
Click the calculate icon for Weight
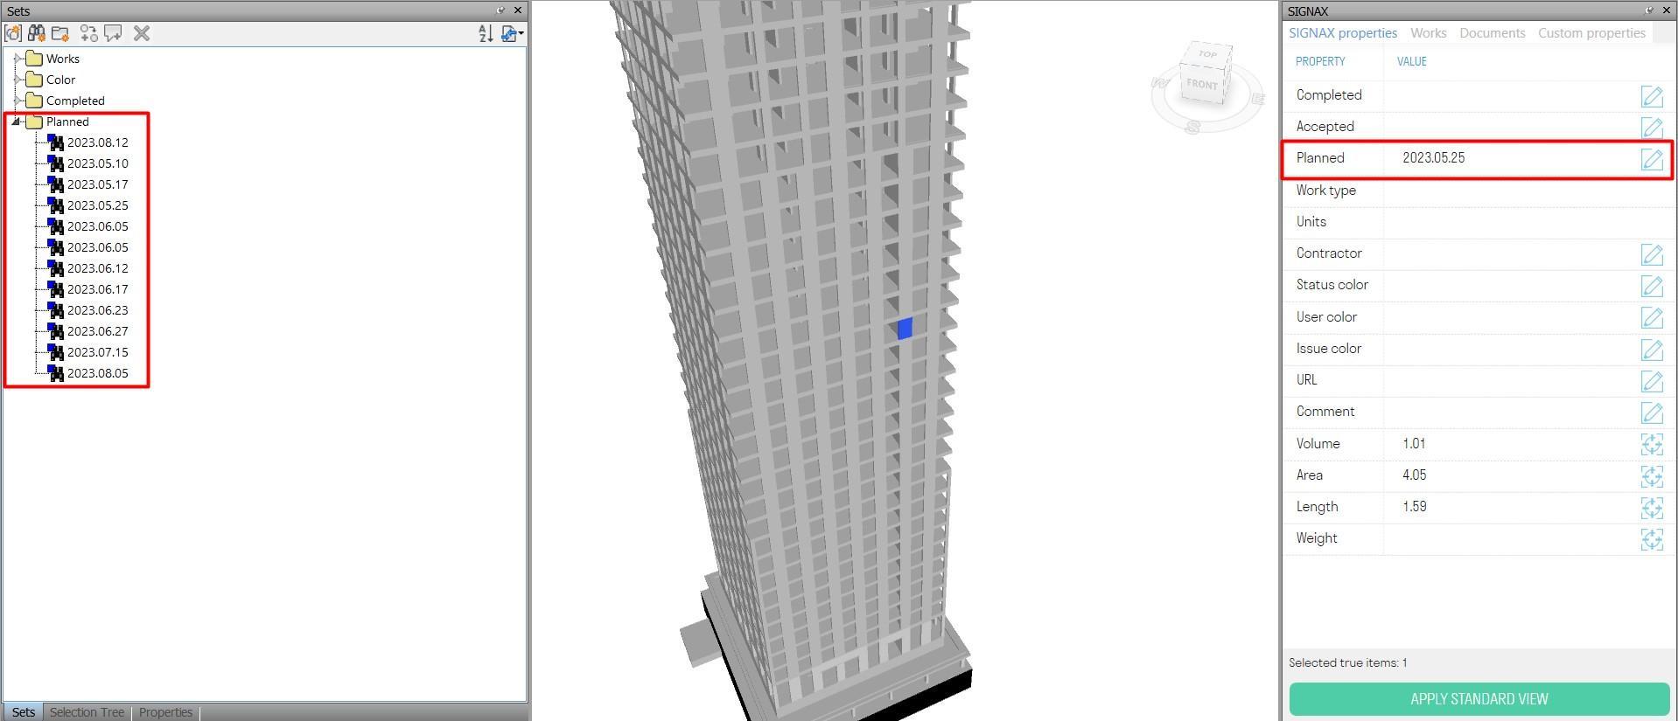pyautogui.click(x=1652, y=538)
